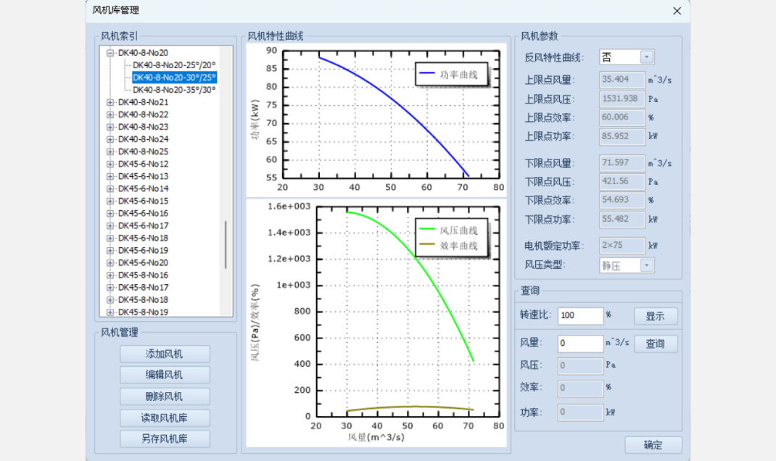The height and width of the screenshot is (461, 776).
Task: Click the fan index tree scrollbar thumb
Action: (226, 244)
